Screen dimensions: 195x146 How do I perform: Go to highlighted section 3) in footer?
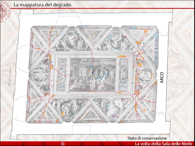point(63,144)
